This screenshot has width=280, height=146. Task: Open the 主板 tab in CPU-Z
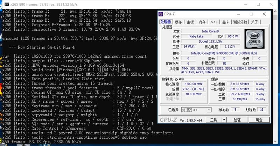(190, 22)
